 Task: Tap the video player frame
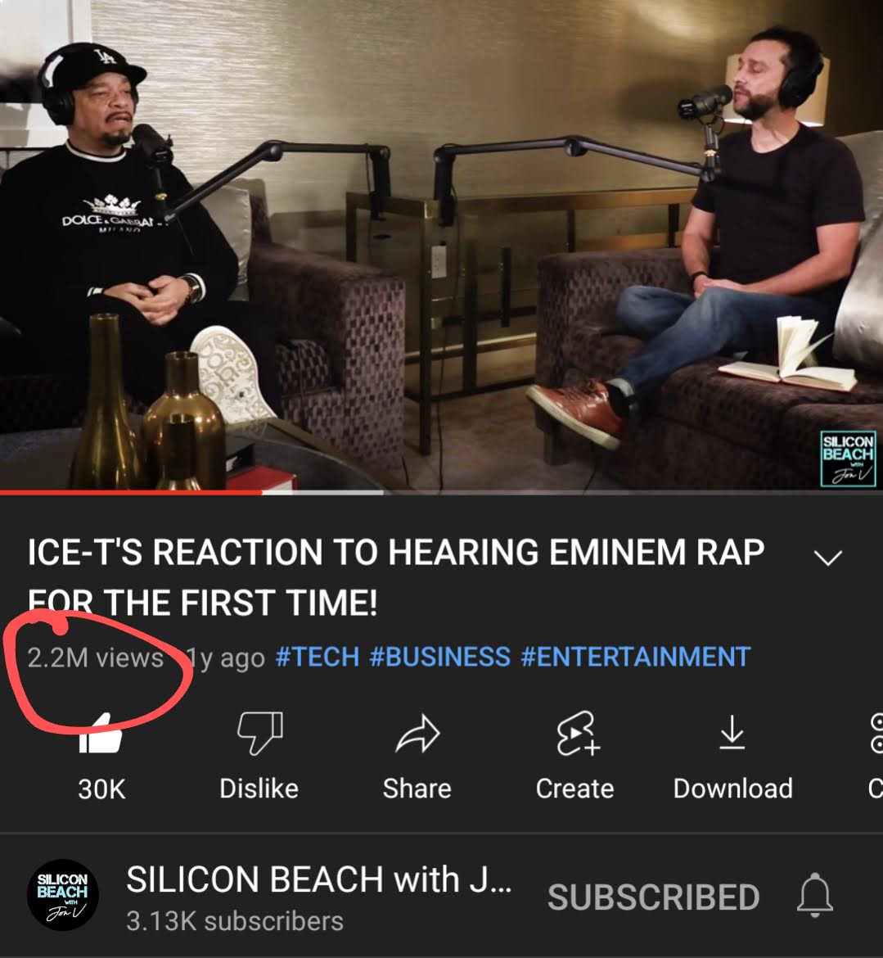point(442,244)
